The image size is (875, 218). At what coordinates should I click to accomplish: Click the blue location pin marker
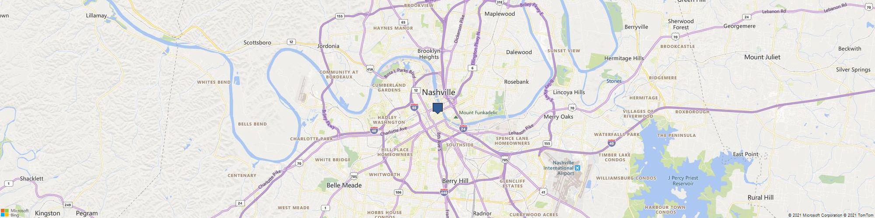(437, 108)
